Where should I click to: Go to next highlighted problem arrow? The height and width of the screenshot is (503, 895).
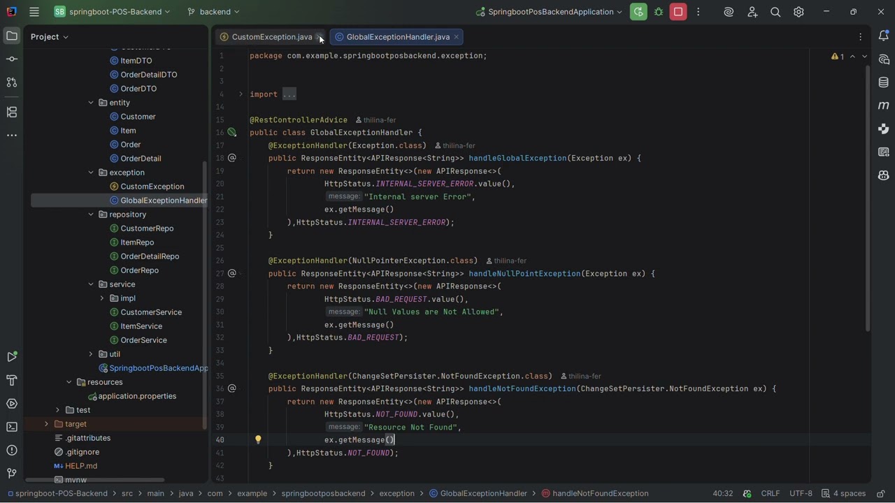coord(864,57)
